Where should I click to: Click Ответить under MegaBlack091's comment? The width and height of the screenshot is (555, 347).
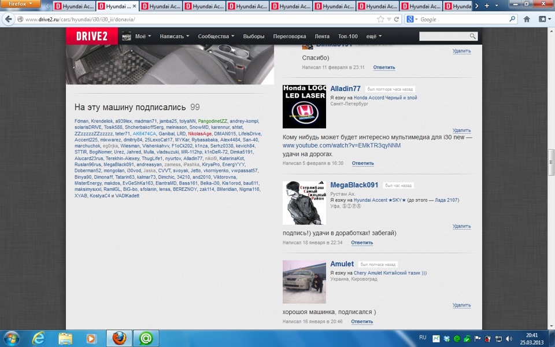(362, 242)
